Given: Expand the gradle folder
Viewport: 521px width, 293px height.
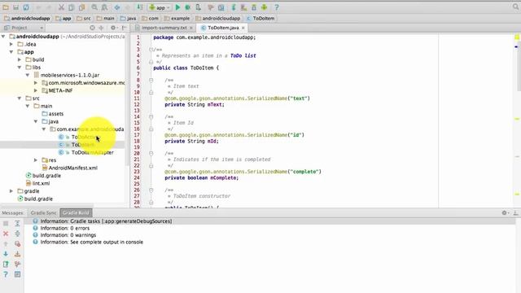Looking at the screenshot, I should point(11,191).
